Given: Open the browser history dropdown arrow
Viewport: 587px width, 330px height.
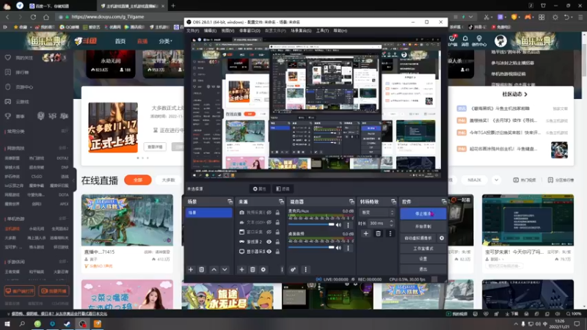Looking at the screenshot, I should pyautogui.click(x=470, y=17).
